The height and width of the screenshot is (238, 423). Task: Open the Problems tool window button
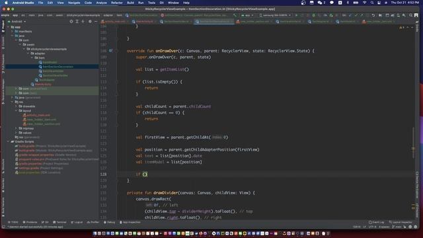(30, 222)
